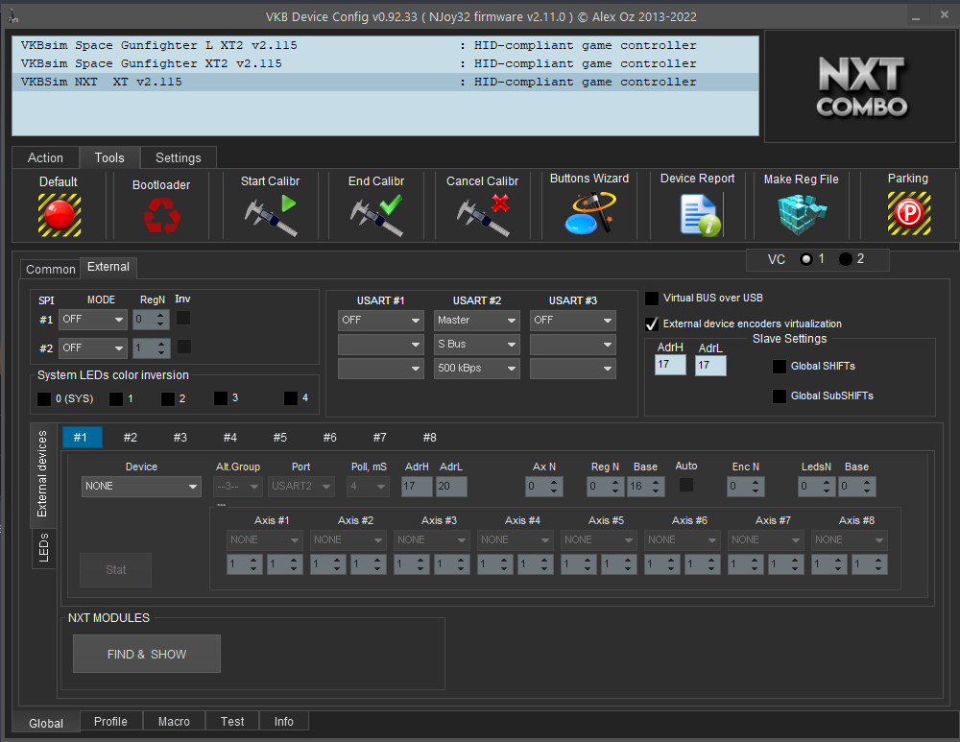This screenshot has width=960, height=742.
Task: Minimize the VKB Device Config window
Action: coord(916,16)
